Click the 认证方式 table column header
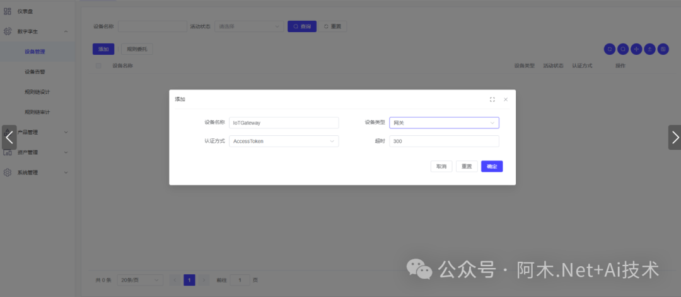Image resolution: width=681 pixels, height=297 pixels. click(x=582, y=66)
